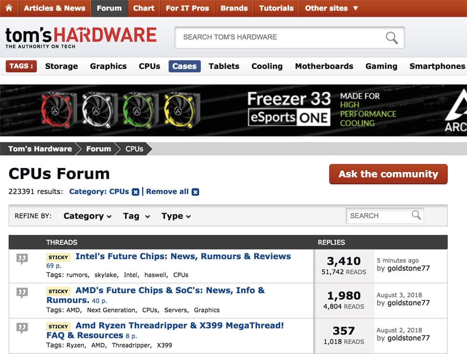Viewport: 467px width, 354px height.
Task: Click goldstone77 on the August 2, 2018 post
Action: (408, 338)
